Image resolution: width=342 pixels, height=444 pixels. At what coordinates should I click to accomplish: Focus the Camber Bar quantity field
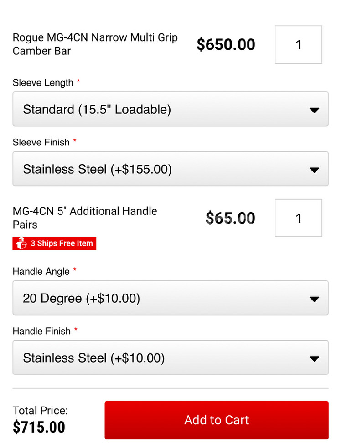click(299, 44)
